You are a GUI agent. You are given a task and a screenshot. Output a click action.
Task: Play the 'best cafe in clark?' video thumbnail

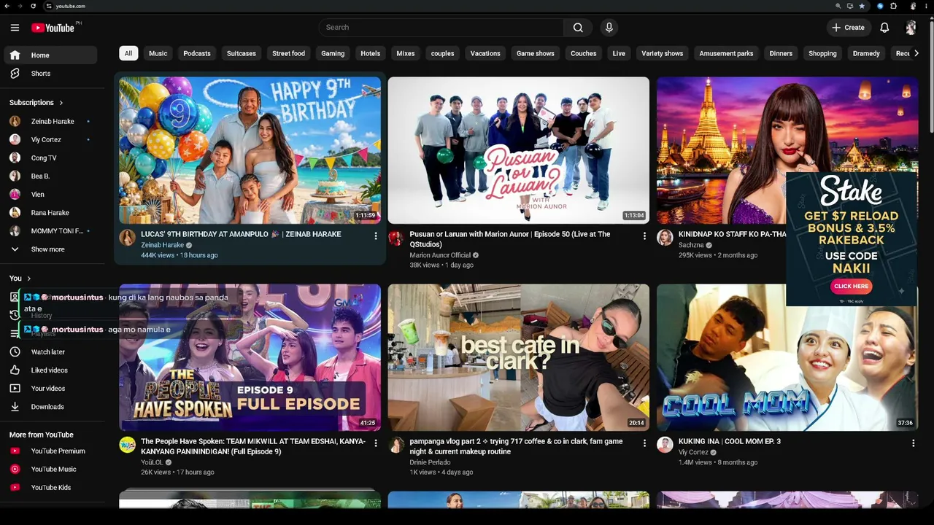click(518, 357)
